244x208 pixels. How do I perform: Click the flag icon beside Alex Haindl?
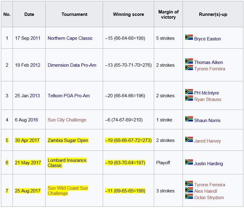[189, 190]
